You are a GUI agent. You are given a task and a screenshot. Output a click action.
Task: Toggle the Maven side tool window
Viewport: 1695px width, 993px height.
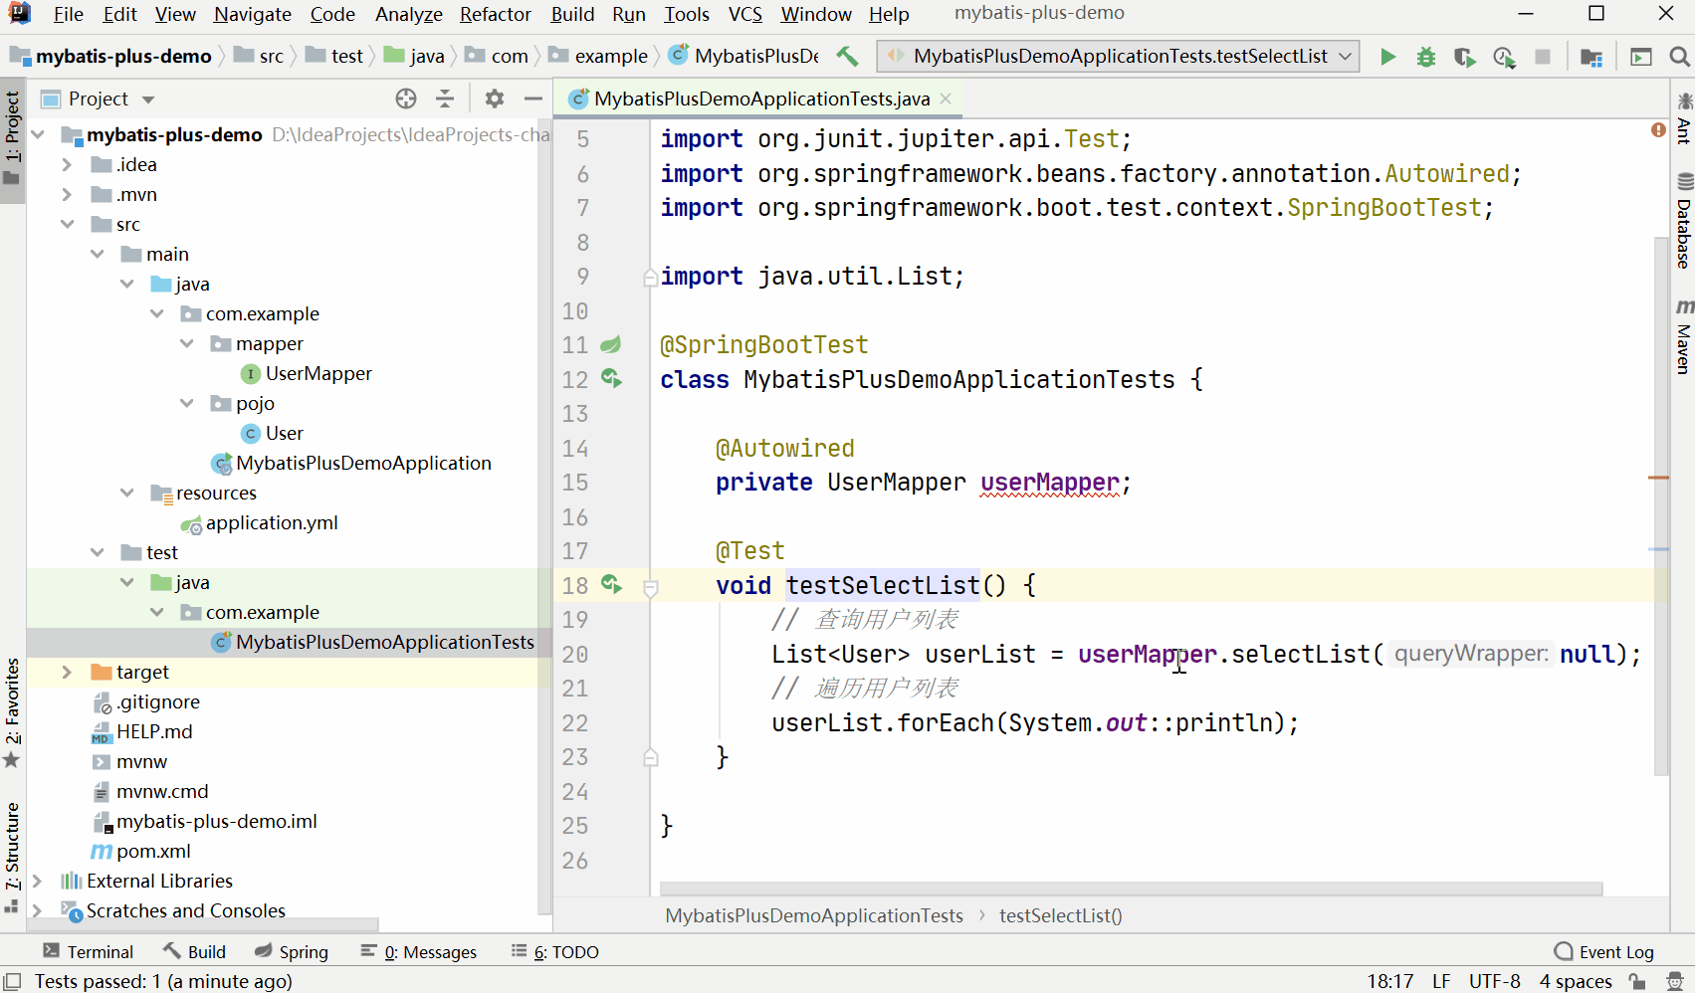[x=1684, y=336]
